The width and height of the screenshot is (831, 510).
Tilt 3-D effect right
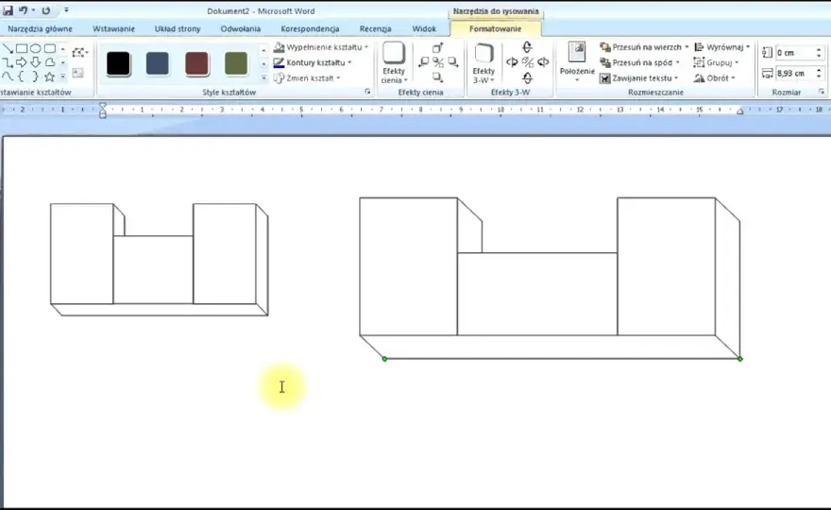click(543, 62)
